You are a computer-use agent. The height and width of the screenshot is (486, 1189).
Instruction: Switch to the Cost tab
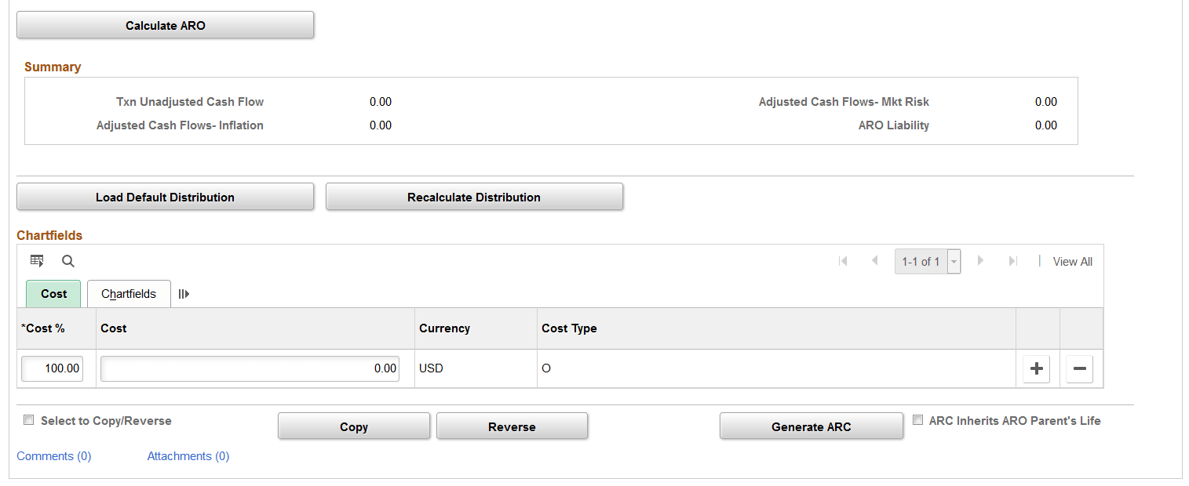53,294
